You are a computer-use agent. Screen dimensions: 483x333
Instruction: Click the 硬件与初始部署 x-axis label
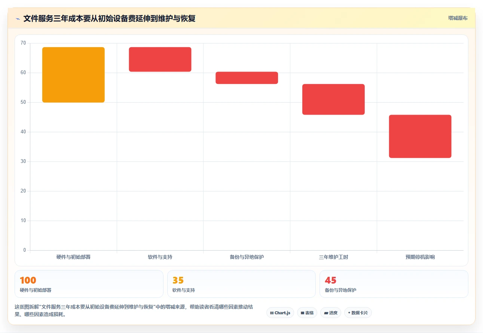73,257
